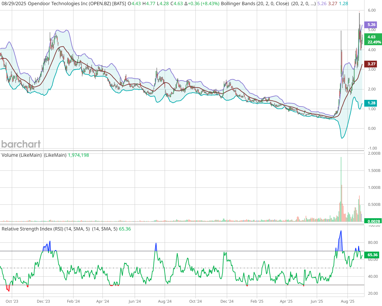Select the Volume (LikeMain) indicator label
Screen dimensions: 382x306
(22, 155)
